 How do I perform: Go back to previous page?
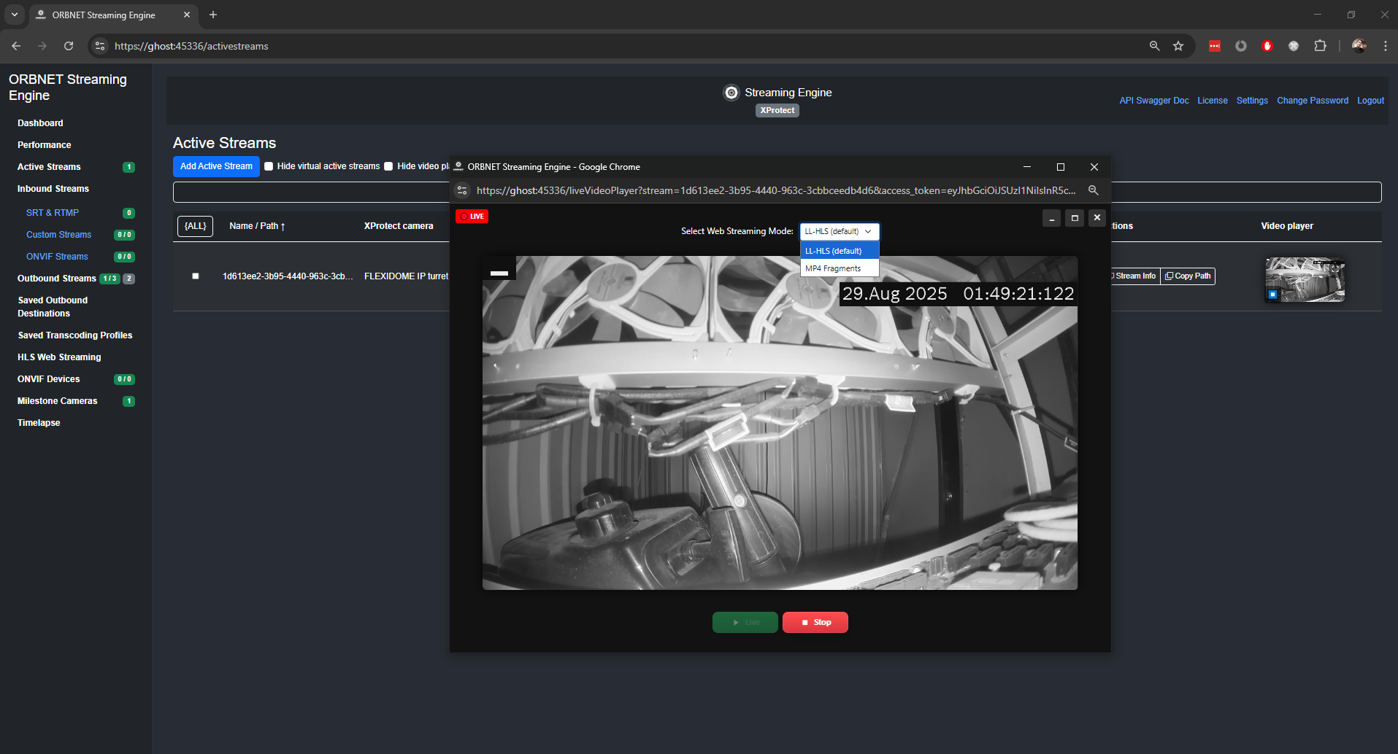pos(16,46)
